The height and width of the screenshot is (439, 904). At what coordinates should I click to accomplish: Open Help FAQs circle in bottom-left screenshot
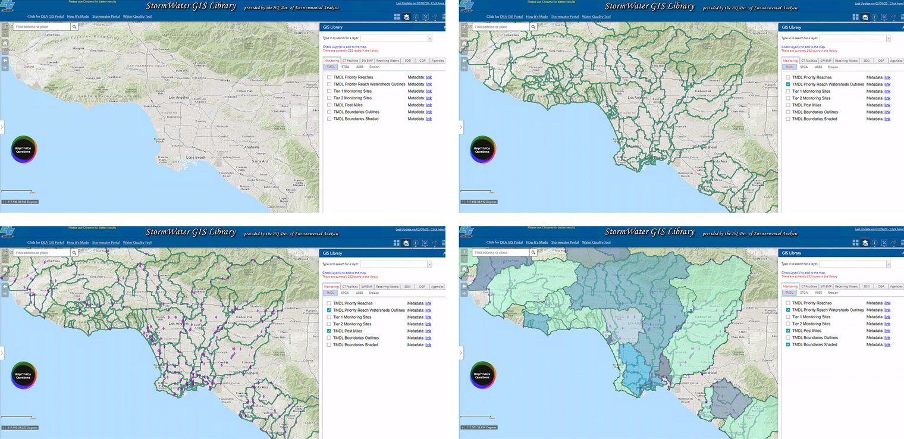point(23,375)
